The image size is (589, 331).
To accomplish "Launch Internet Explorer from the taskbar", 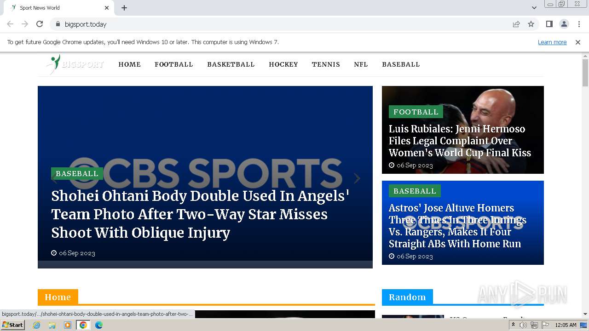I will (37, 325).
